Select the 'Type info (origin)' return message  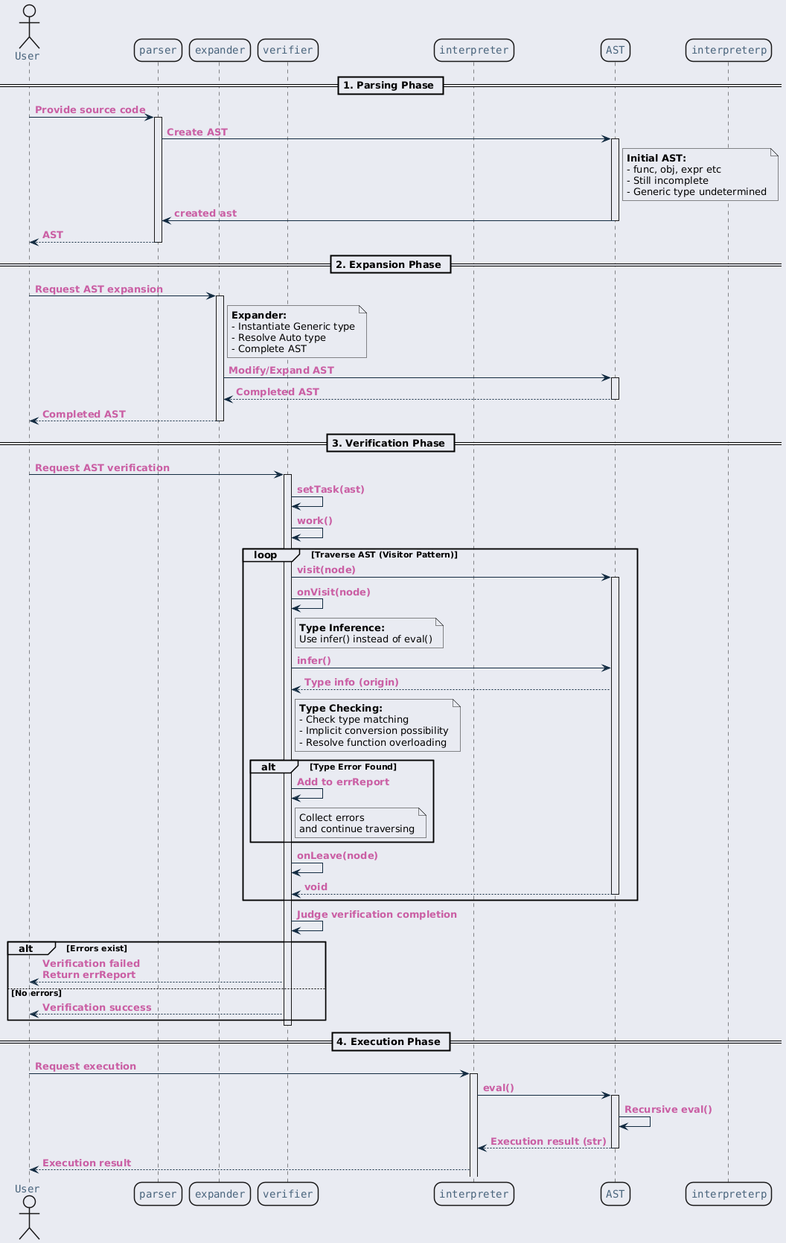(x=351, y=683)
